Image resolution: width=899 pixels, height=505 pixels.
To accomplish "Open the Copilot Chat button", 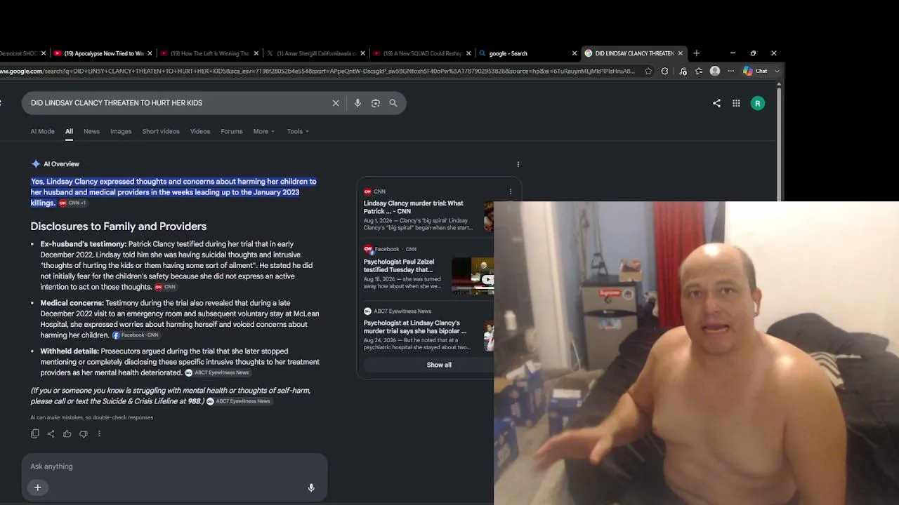I will pos(756,71).
